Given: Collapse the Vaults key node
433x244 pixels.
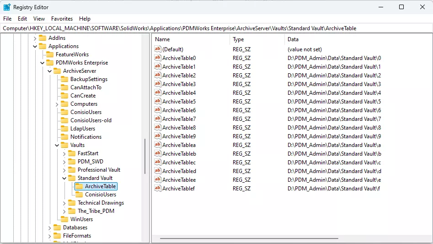Looking at the screenshot, I should click(x=57, y=145).
